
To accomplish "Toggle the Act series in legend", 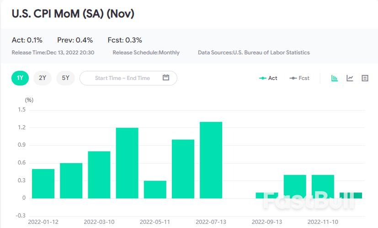I will 268,78.
